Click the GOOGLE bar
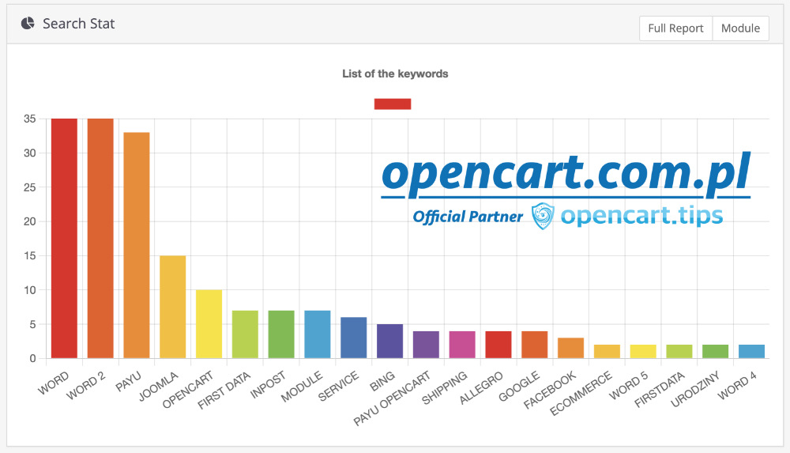 (535, 345)
